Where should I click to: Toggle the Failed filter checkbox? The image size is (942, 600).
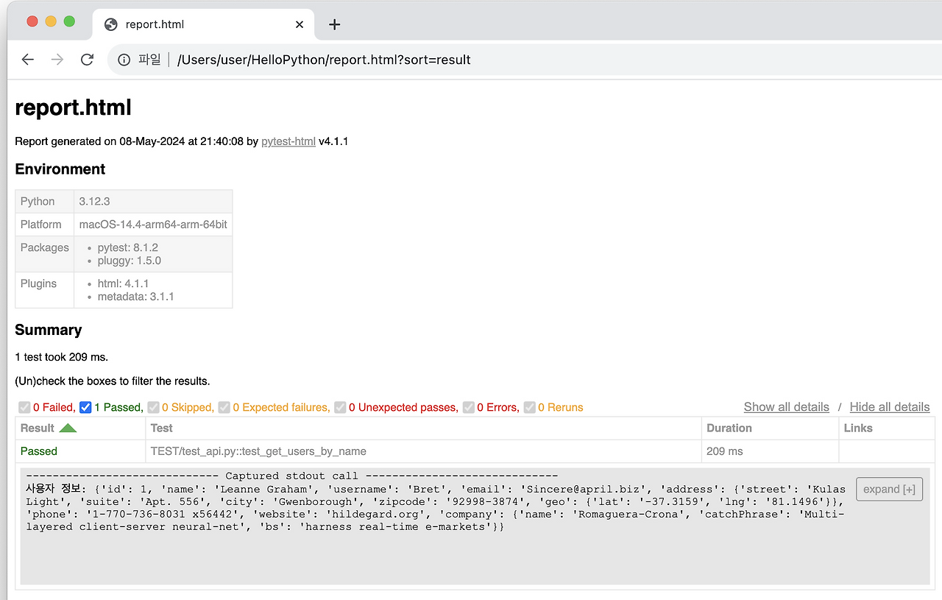coord(24,407)
